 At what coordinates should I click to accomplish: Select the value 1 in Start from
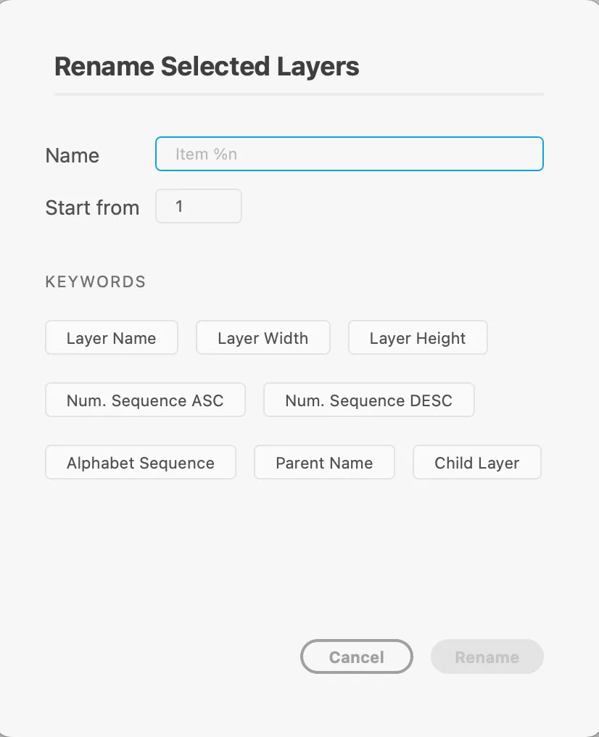tap(179, 206)
